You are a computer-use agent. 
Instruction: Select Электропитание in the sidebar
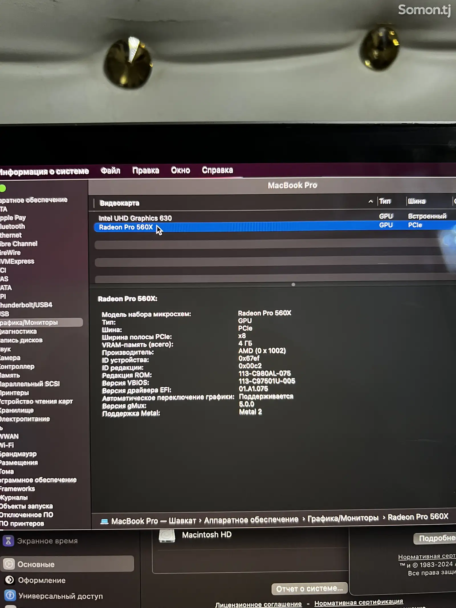click(25, 419)
